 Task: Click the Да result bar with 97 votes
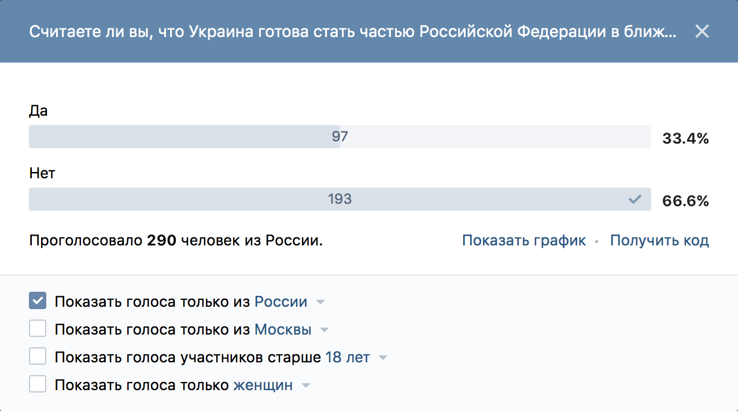(340, 137)
